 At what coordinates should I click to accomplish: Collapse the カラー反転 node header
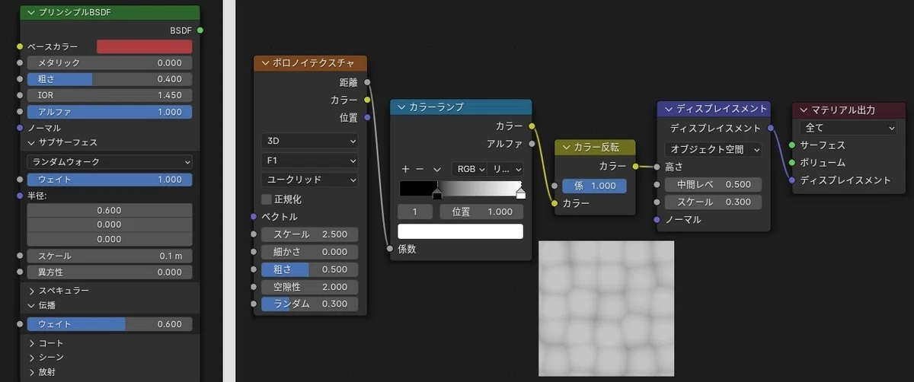pyautogui.click(x=566, y=148)
